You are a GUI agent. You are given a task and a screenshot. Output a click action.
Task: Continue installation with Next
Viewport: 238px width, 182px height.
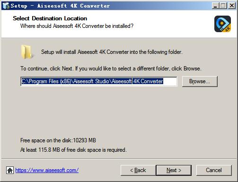pos(174,170)
